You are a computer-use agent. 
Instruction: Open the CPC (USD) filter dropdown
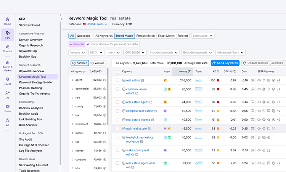point(135,53)
